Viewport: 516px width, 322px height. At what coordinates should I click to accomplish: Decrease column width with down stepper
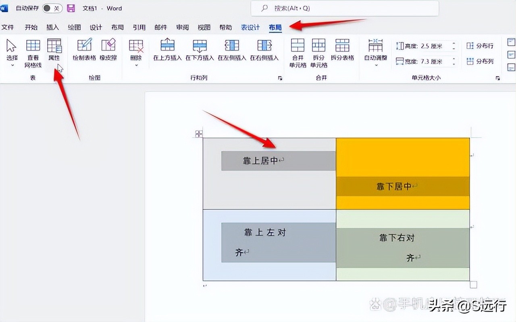pyautogui.click(x=454, y=64)
